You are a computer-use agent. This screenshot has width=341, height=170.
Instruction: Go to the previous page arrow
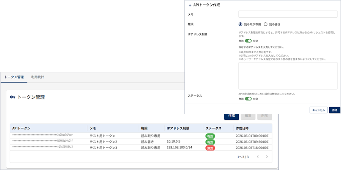point(258,156)
